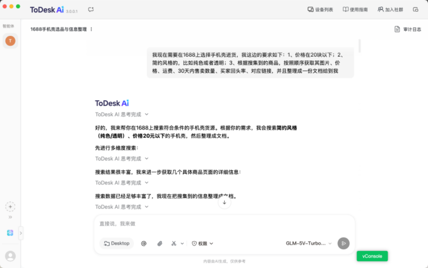Attach a file with paperclip icon

click(x=160, y=244)
